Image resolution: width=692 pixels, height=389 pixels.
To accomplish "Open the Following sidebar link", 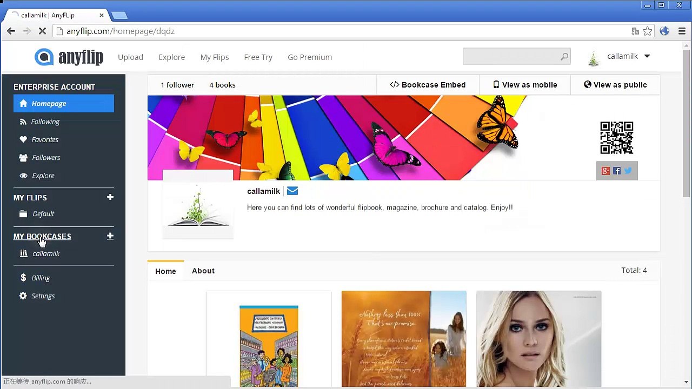I will click(45, 122).
